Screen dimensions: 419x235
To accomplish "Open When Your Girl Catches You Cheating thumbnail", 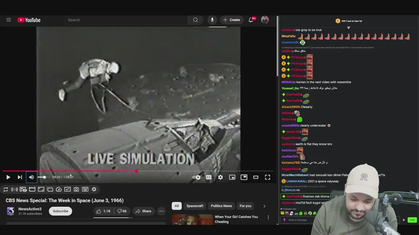I will (192, 219).
